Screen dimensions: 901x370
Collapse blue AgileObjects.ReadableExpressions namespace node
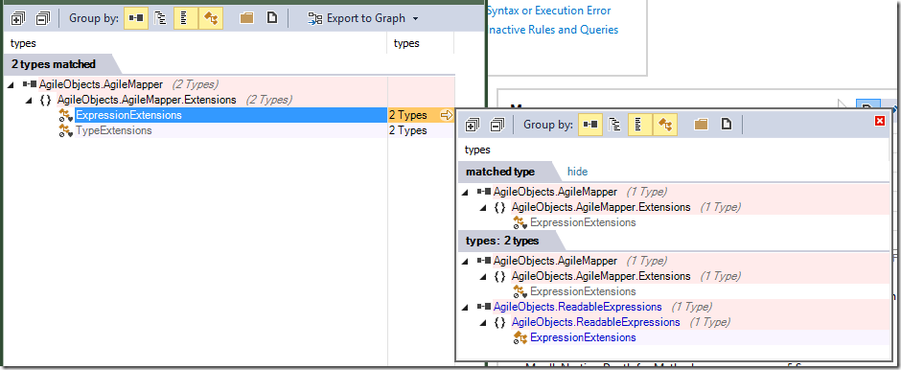tap(483, 323)
